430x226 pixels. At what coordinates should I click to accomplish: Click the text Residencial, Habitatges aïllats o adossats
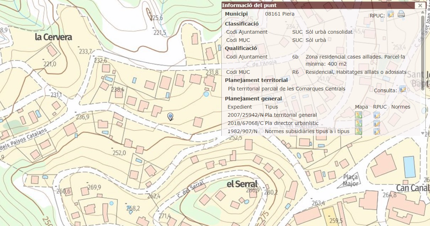[x=356, y=72]
